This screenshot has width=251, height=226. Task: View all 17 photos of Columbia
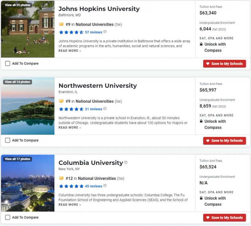18,159
